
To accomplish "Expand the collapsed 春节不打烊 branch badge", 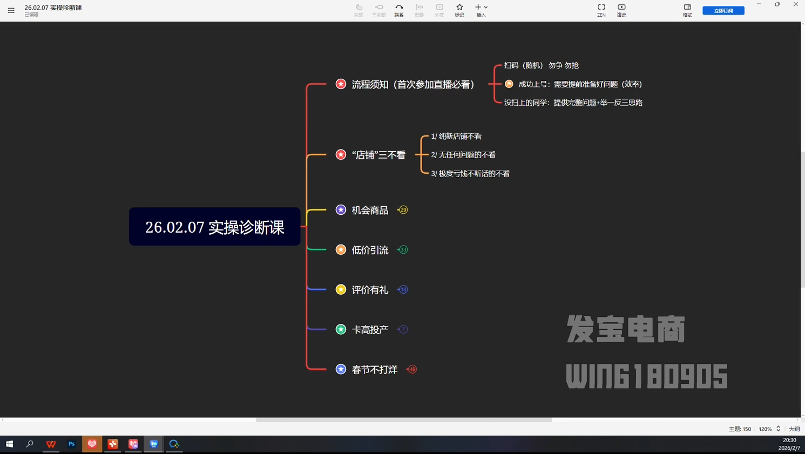I will tap(411, 369).
